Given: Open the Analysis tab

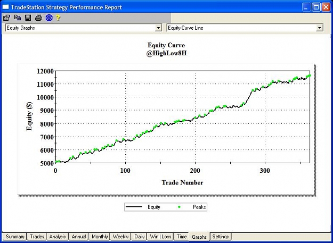Looking at the screenshot, I should [x=58, y=237].
